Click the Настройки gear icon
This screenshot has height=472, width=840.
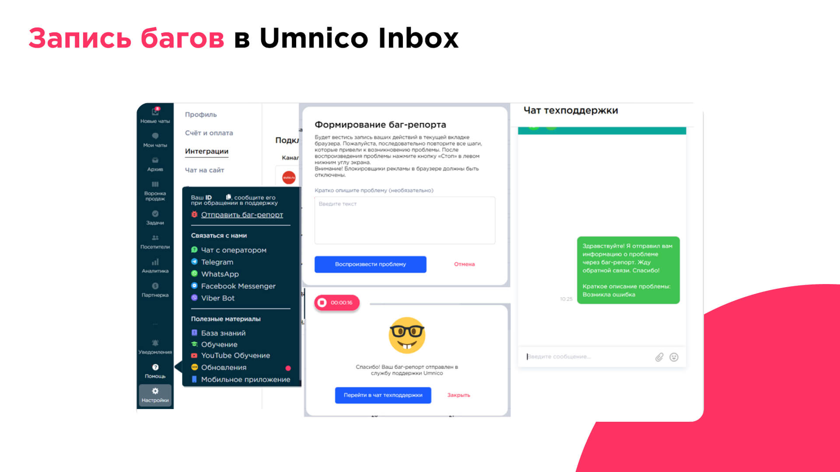(x=155, y=391)
